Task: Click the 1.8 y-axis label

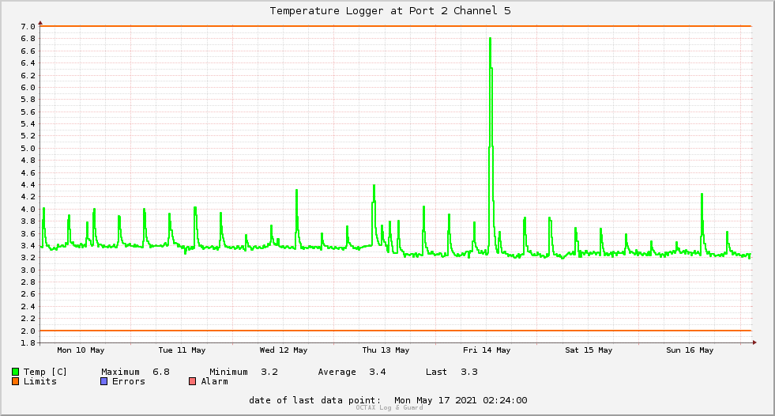Action: (x=28, y=342)
